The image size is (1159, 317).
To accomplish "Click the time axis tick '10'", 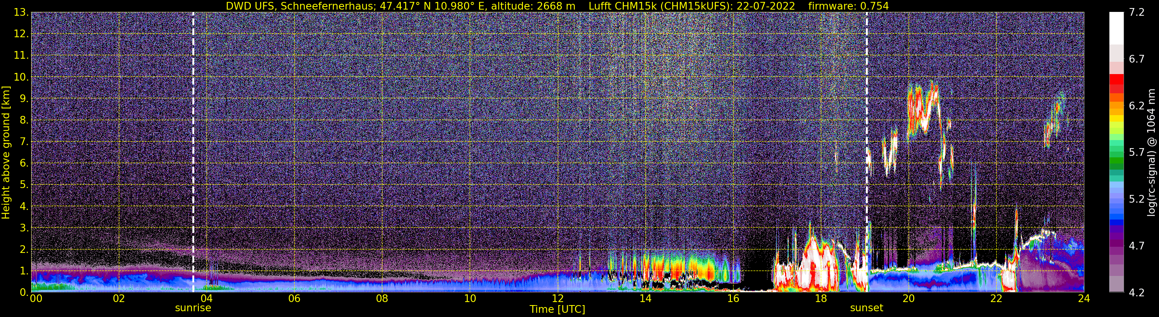I will (x=470, y=299).
